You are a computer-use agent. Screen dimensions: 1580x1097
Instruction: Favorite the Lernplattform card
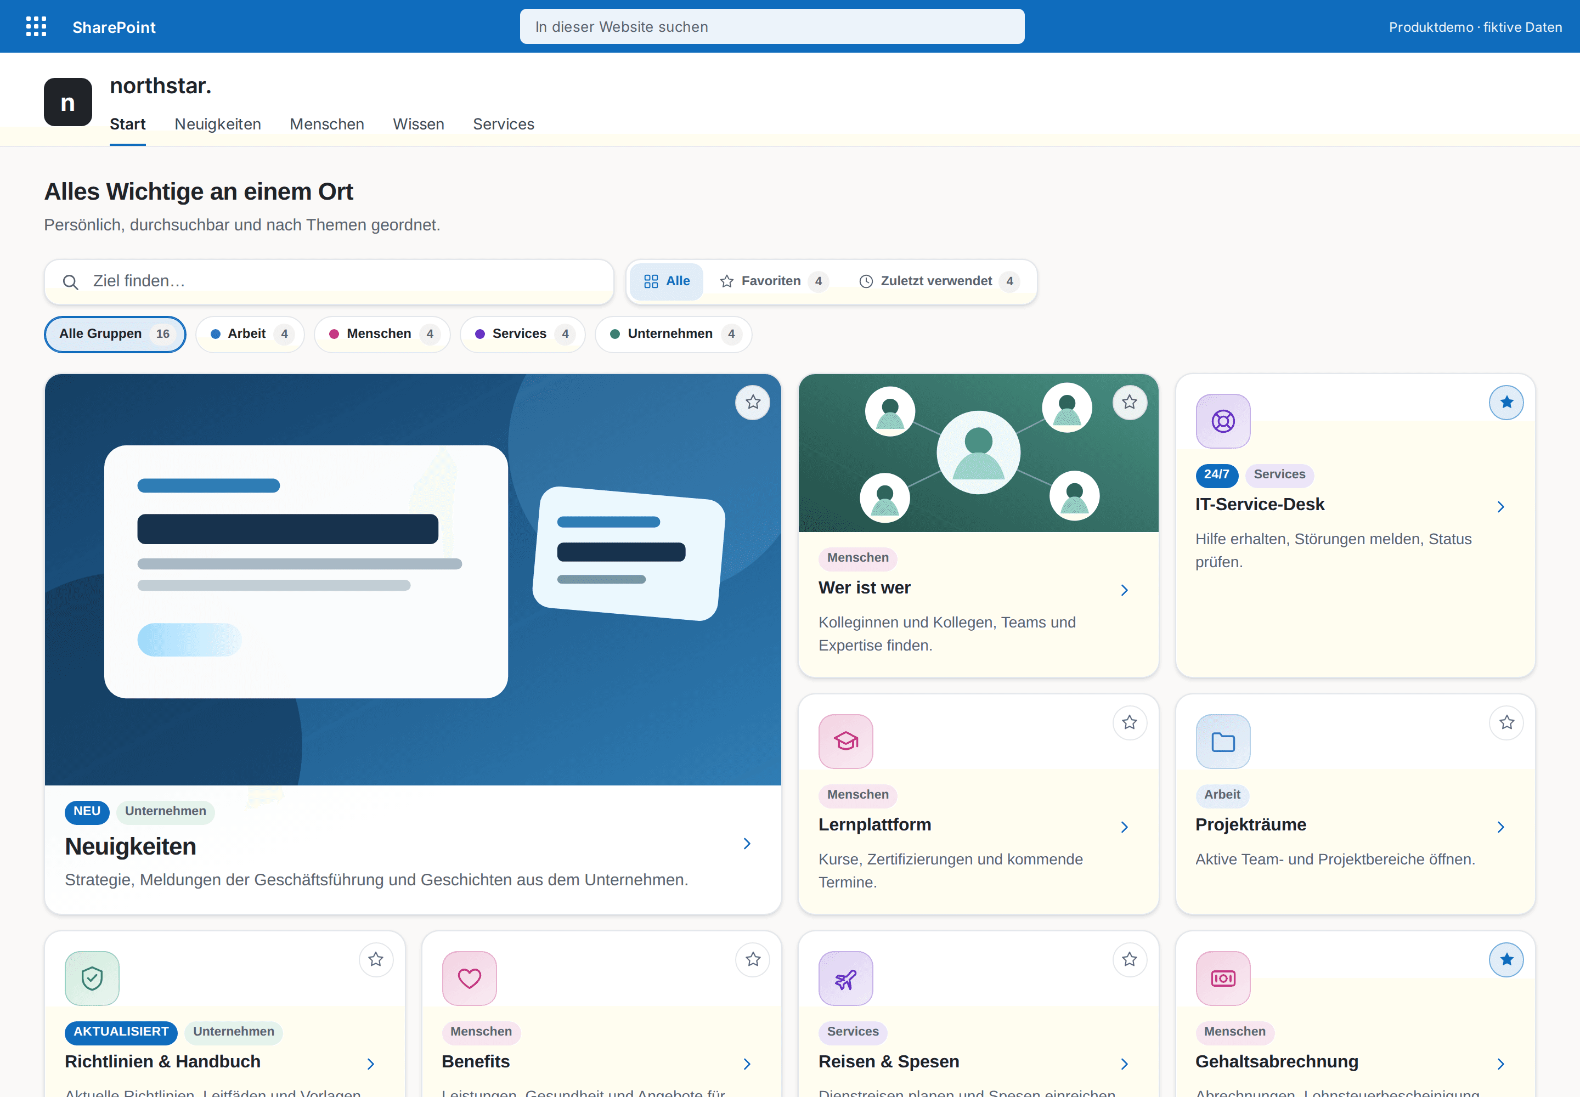[1130, 722]
